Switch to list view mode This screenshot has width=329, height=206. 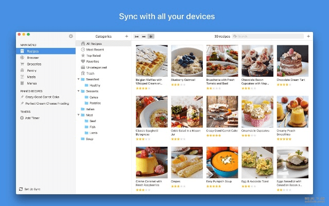(x=136, y=37)
